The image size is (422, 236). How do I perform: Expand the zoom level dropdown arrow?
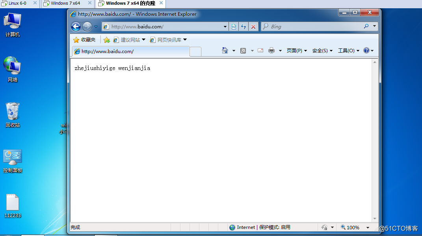tap(368, 228)
